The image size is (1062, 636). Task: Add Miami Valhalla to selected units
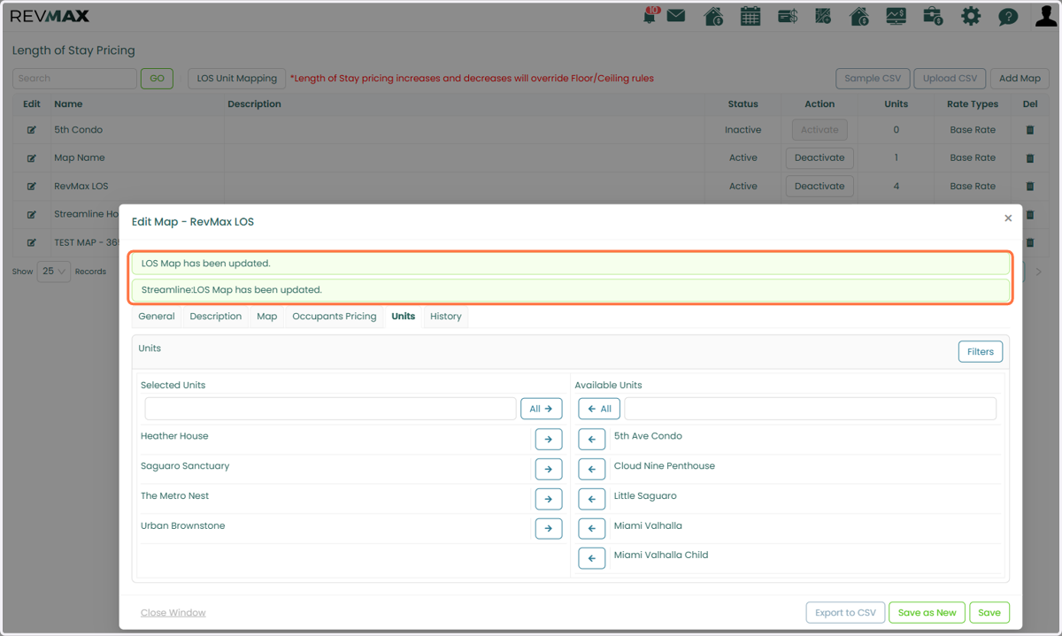592,529
